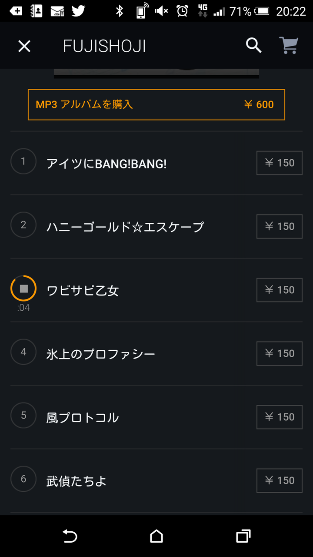Select the 氷上のプロファシー track title
This screenshot has width=313, height=557.
coord(101,354)
